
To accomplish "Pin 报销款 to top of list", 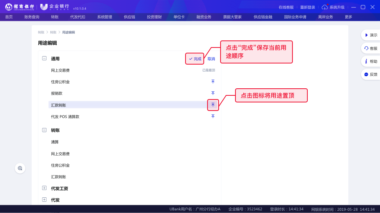I will tap(213, 93).
